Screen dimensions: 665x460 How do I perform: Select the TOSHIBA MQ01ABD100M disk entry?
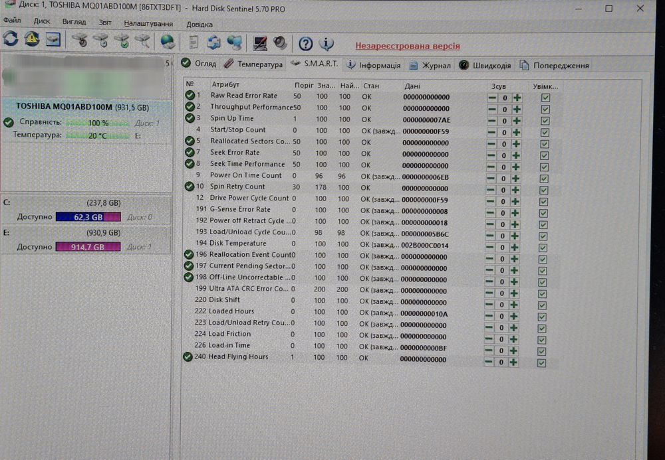tap(86, 122)
